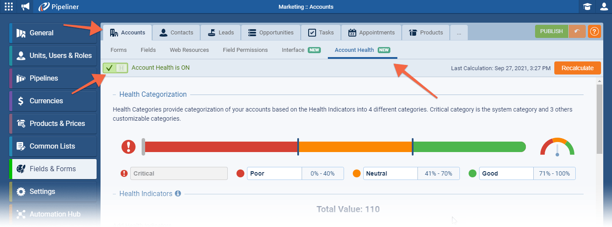This screenshot has width=612, height=227.
Task: Open the graduation cap learning icon
Action: (x=587, y=7)
